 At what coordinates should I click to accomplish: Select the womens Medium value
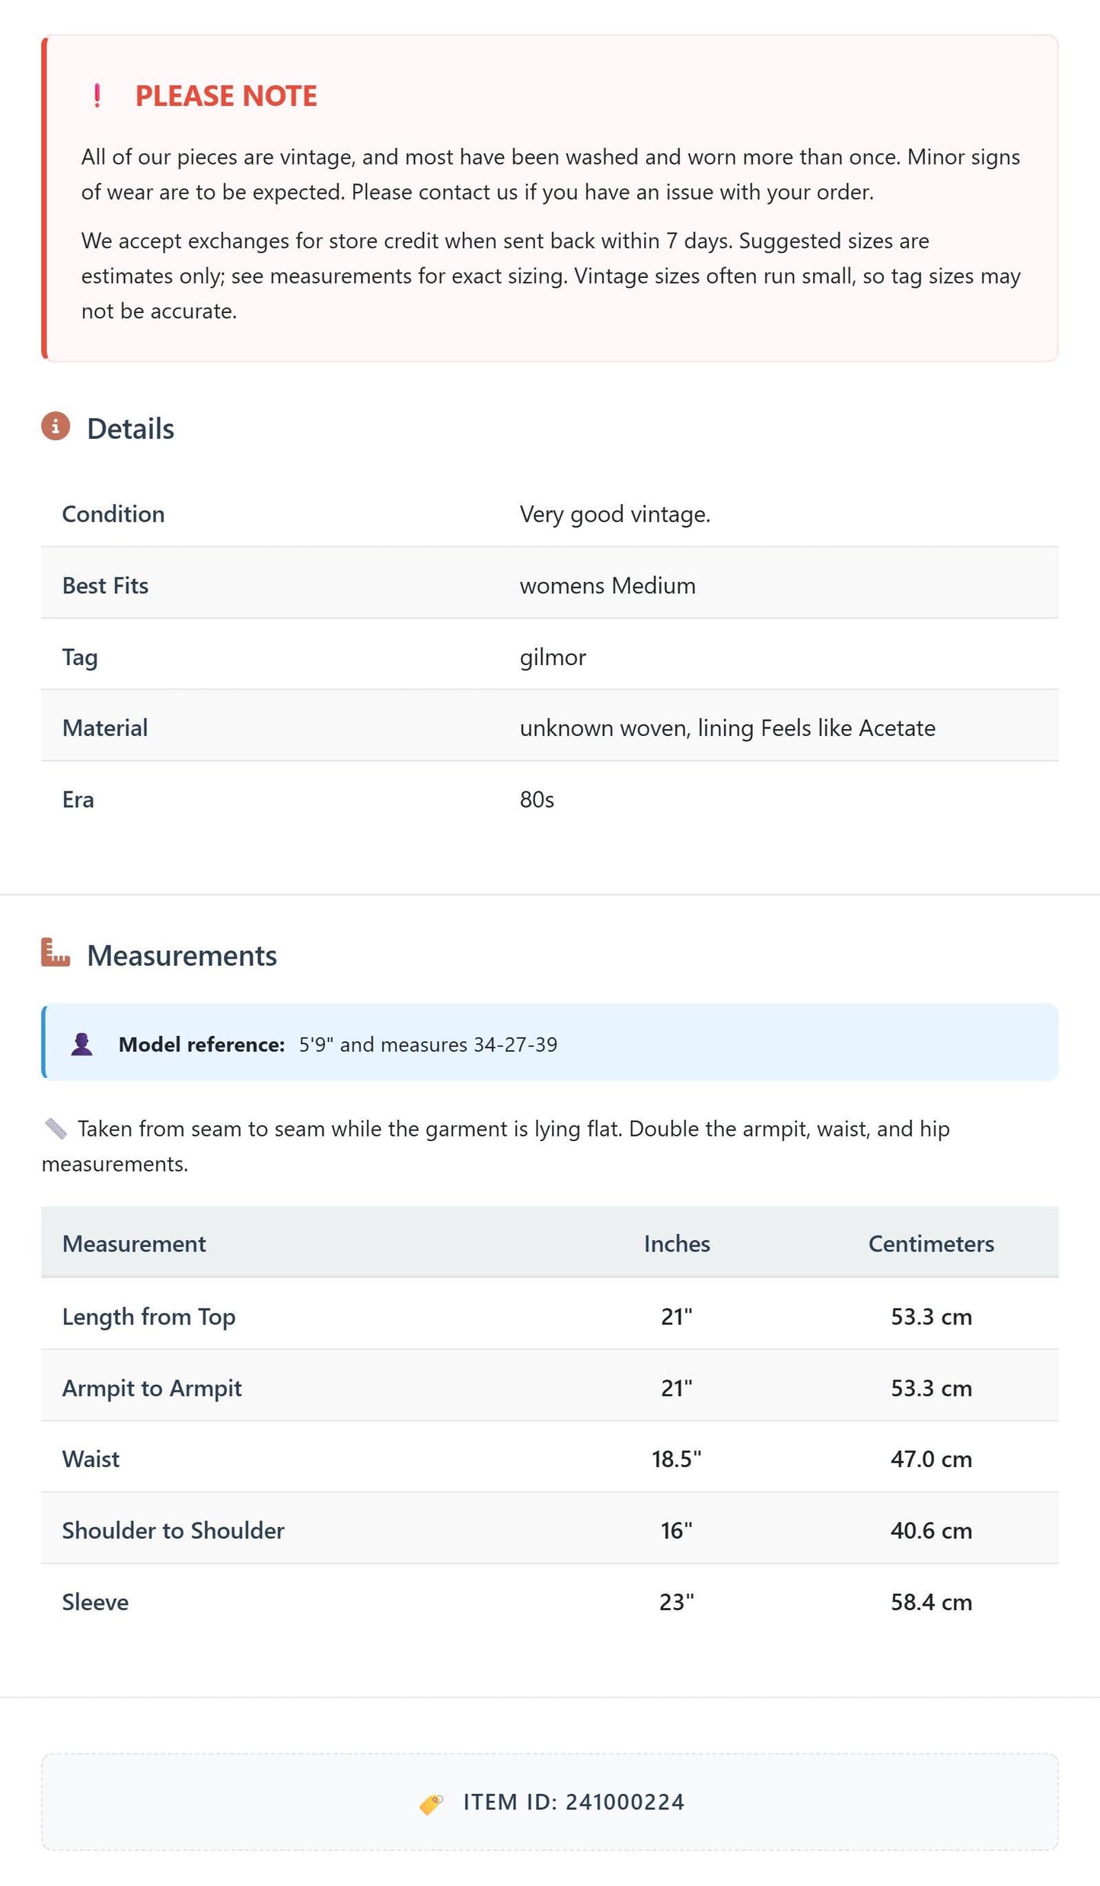click(607, 586)
